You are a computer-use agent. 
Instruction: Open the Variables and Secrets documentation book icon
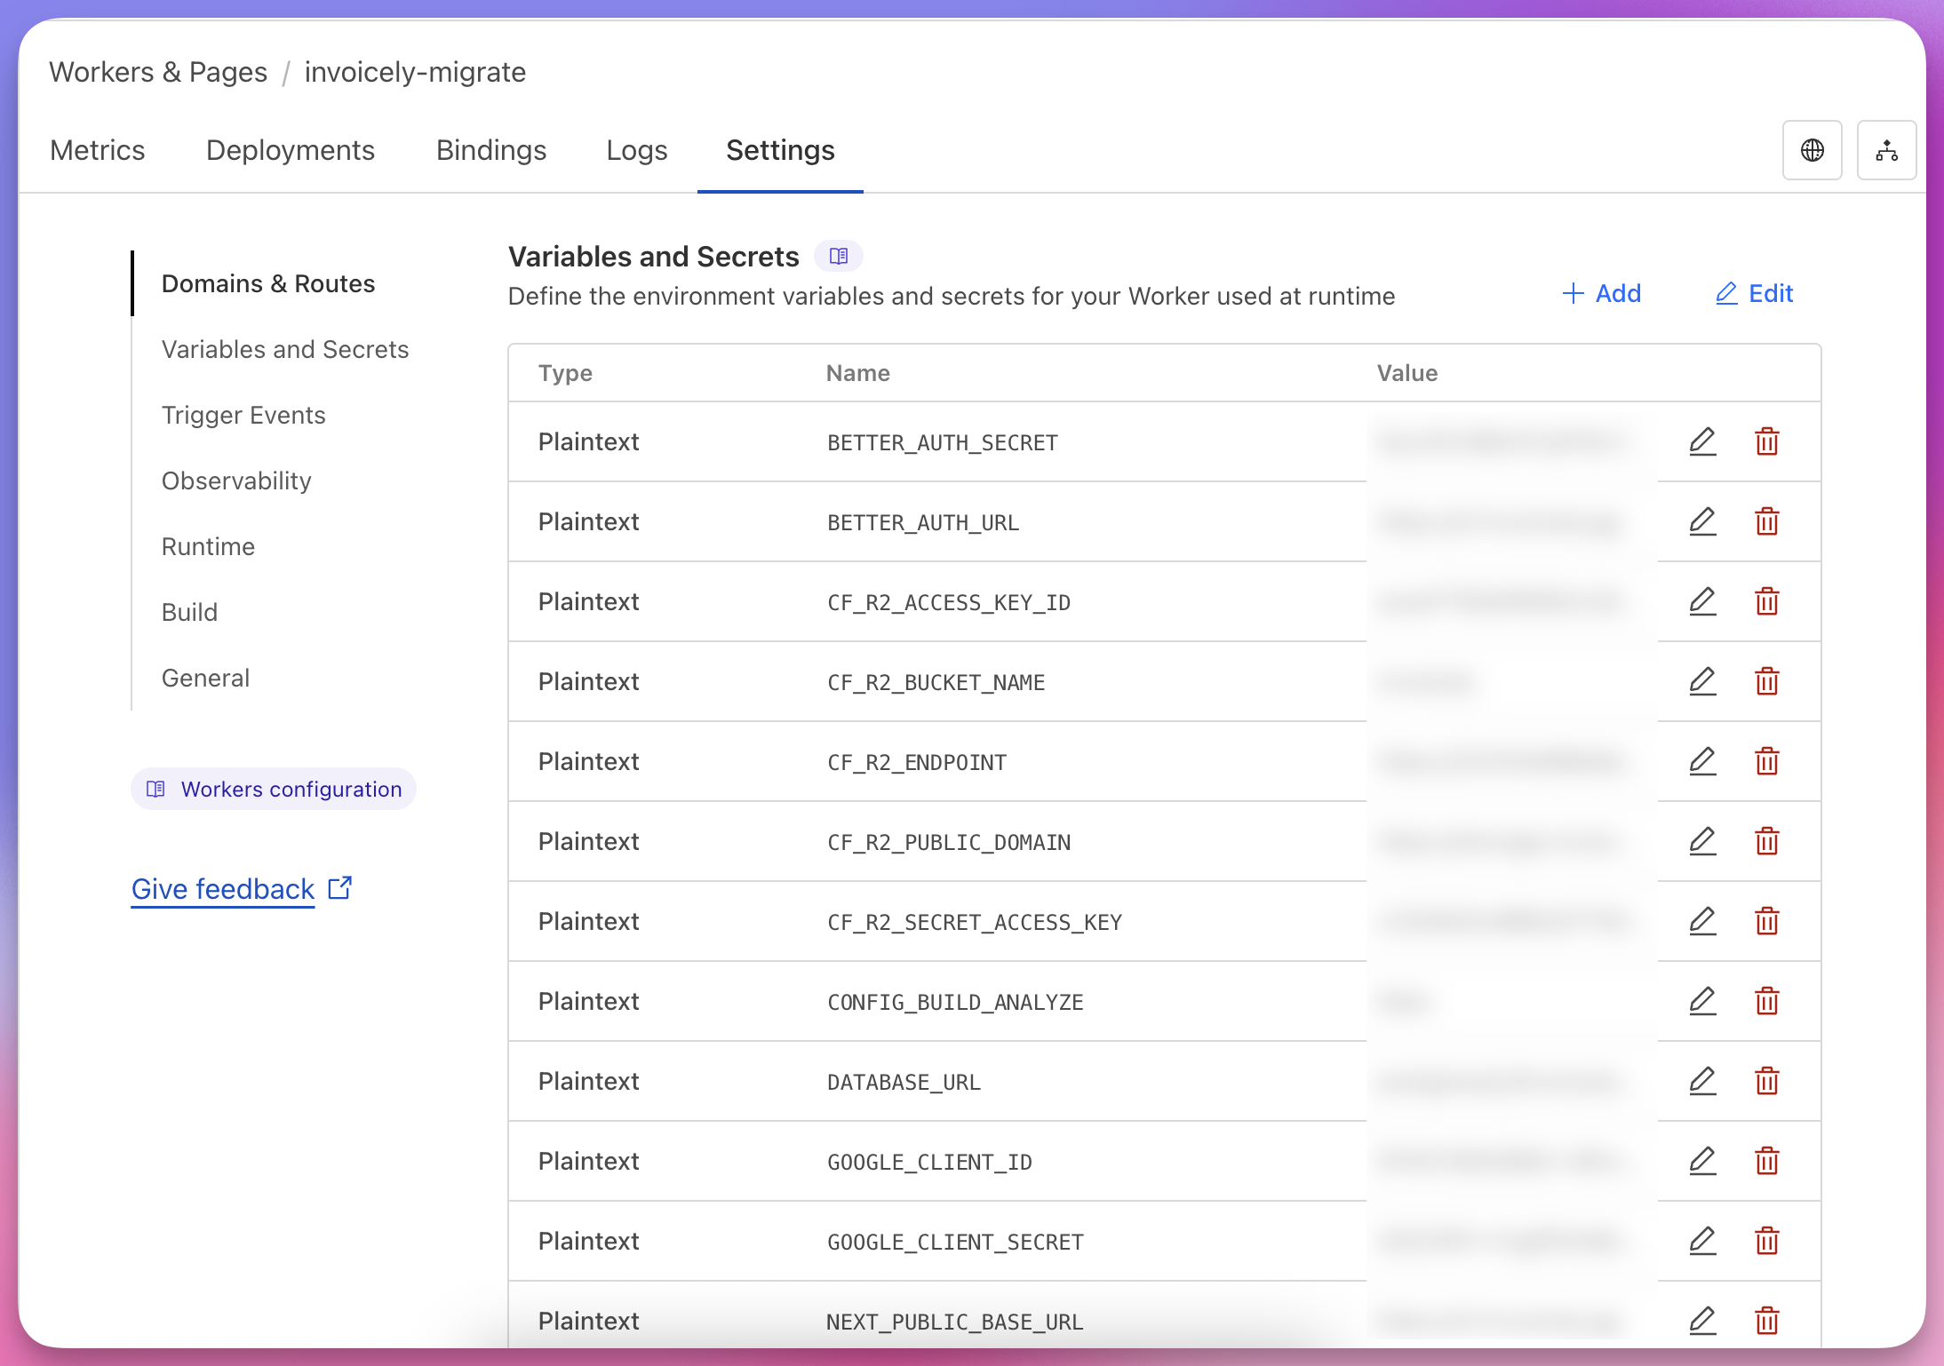coord(838,257)
